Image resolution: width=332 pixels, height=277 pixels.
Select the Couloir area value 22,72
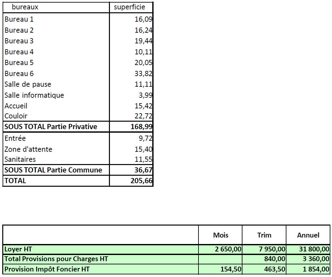pos(143,116)
